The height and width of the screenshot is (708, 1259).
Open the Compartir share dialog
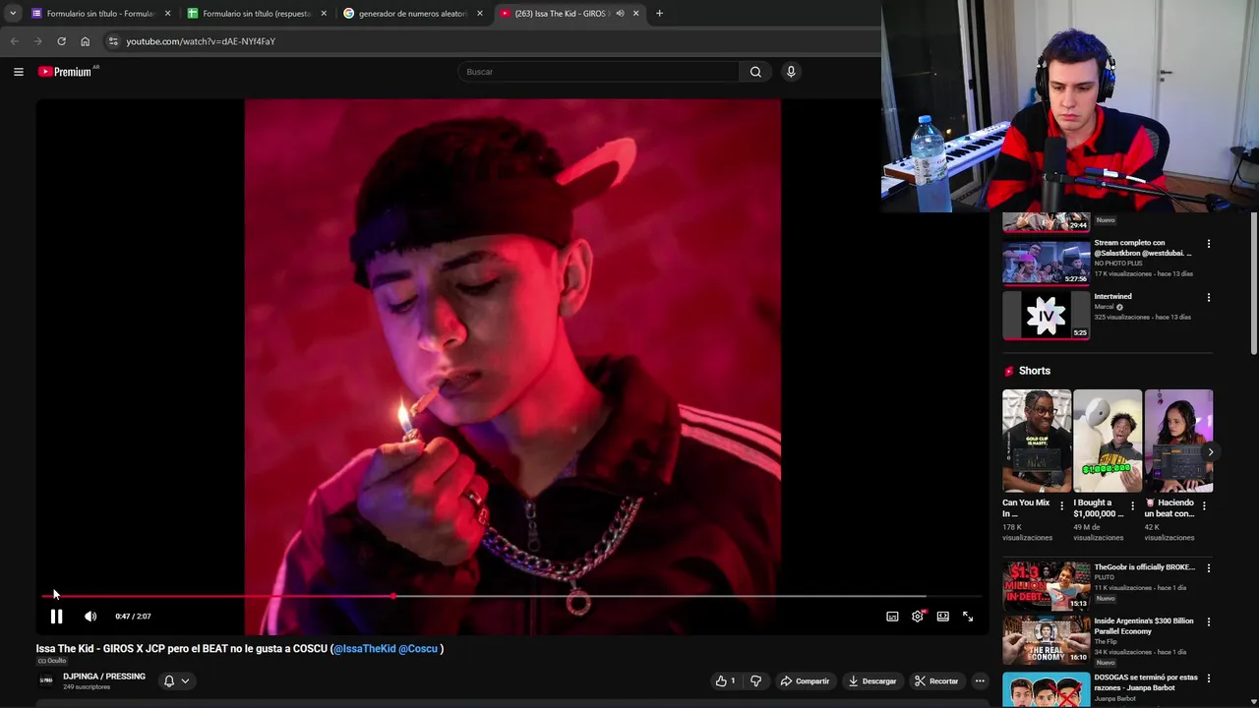click(x=805, y=680)
